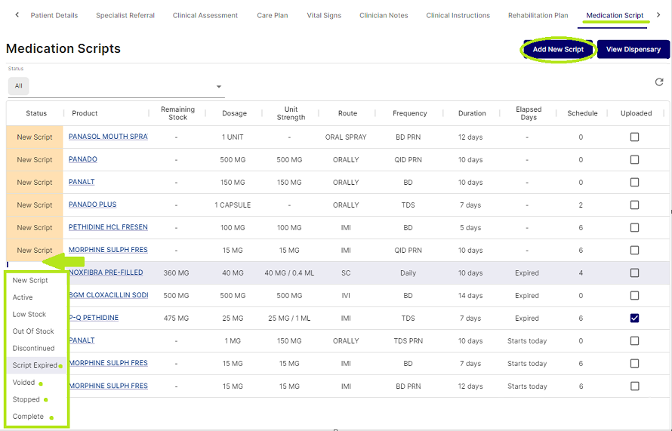
Task: Click the Add New Script button
Action: pos(558,50)
